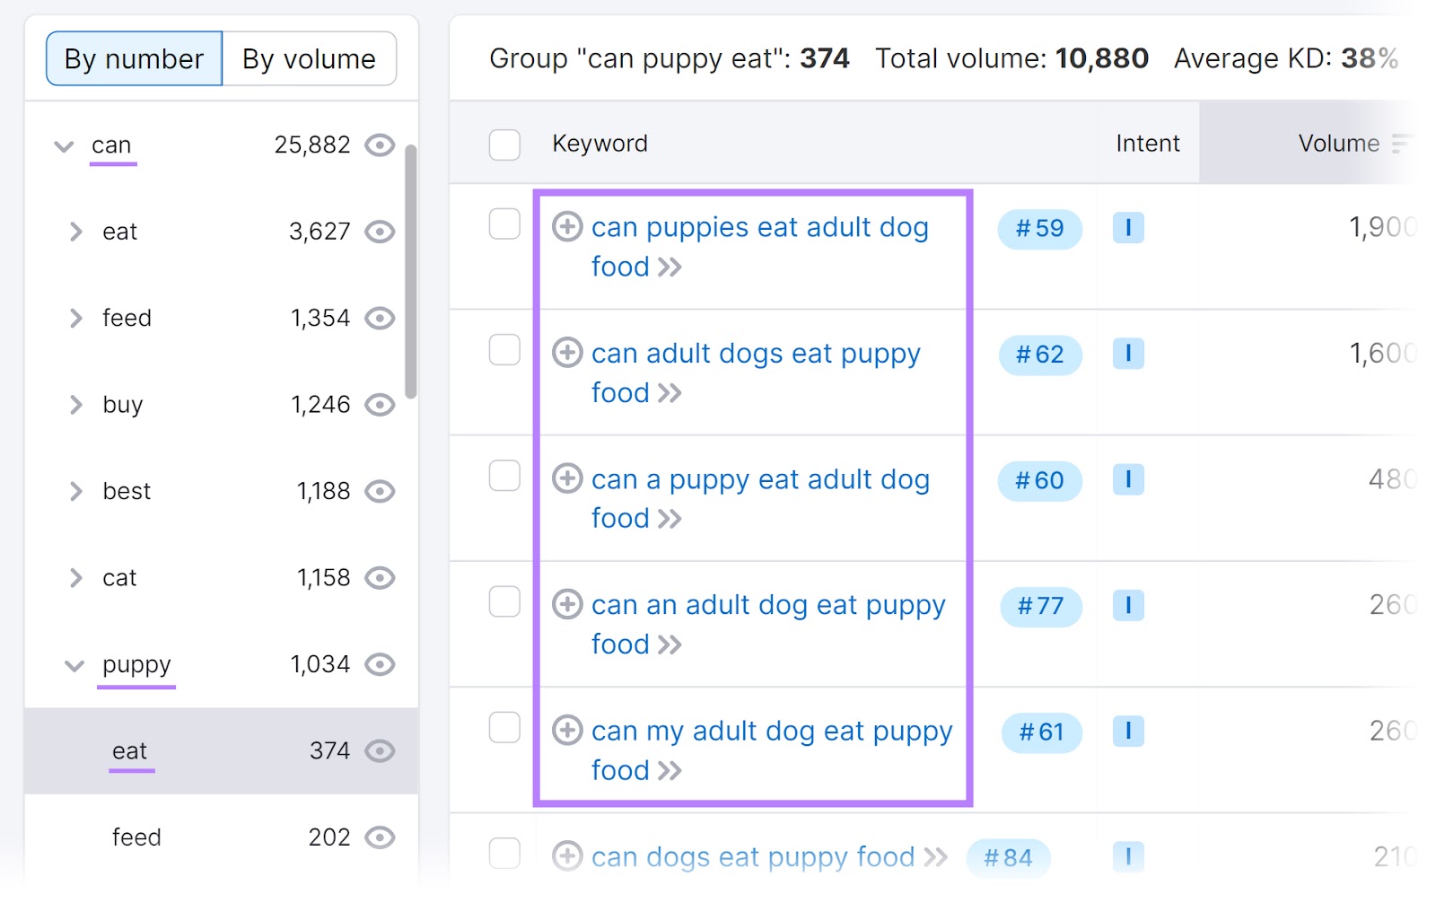Switch to the "By volume" tab
1436x903 pixels.
click(308, 58)
